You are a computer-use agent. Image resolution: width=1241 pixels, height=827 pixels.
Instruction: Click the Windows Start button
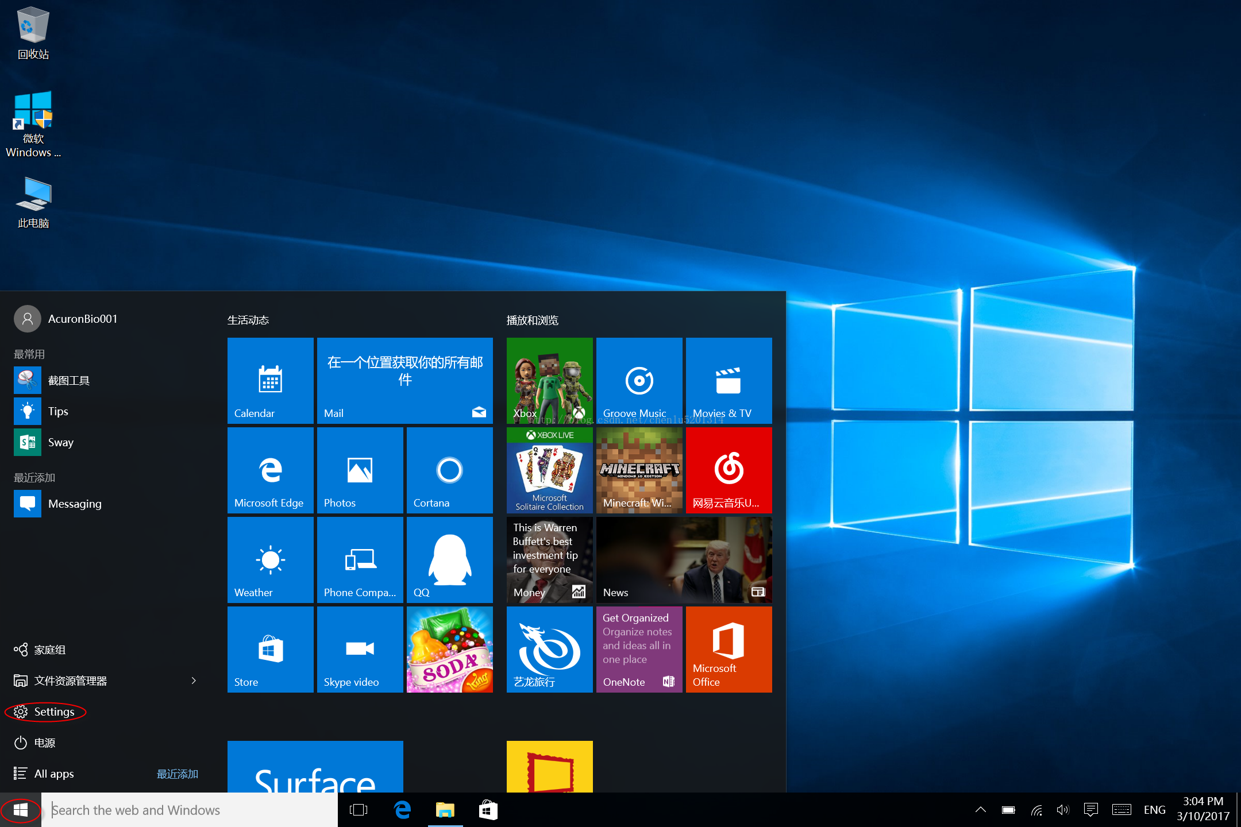[x=21, y=810]
